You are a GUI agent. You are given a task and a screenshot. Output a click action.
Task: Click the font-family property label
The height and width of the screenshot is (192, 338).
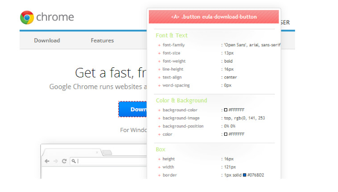(174, 45)
